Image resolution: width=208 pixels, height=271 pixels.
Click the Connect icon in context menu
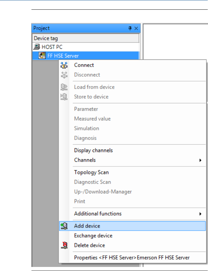(x=64, y=65)
